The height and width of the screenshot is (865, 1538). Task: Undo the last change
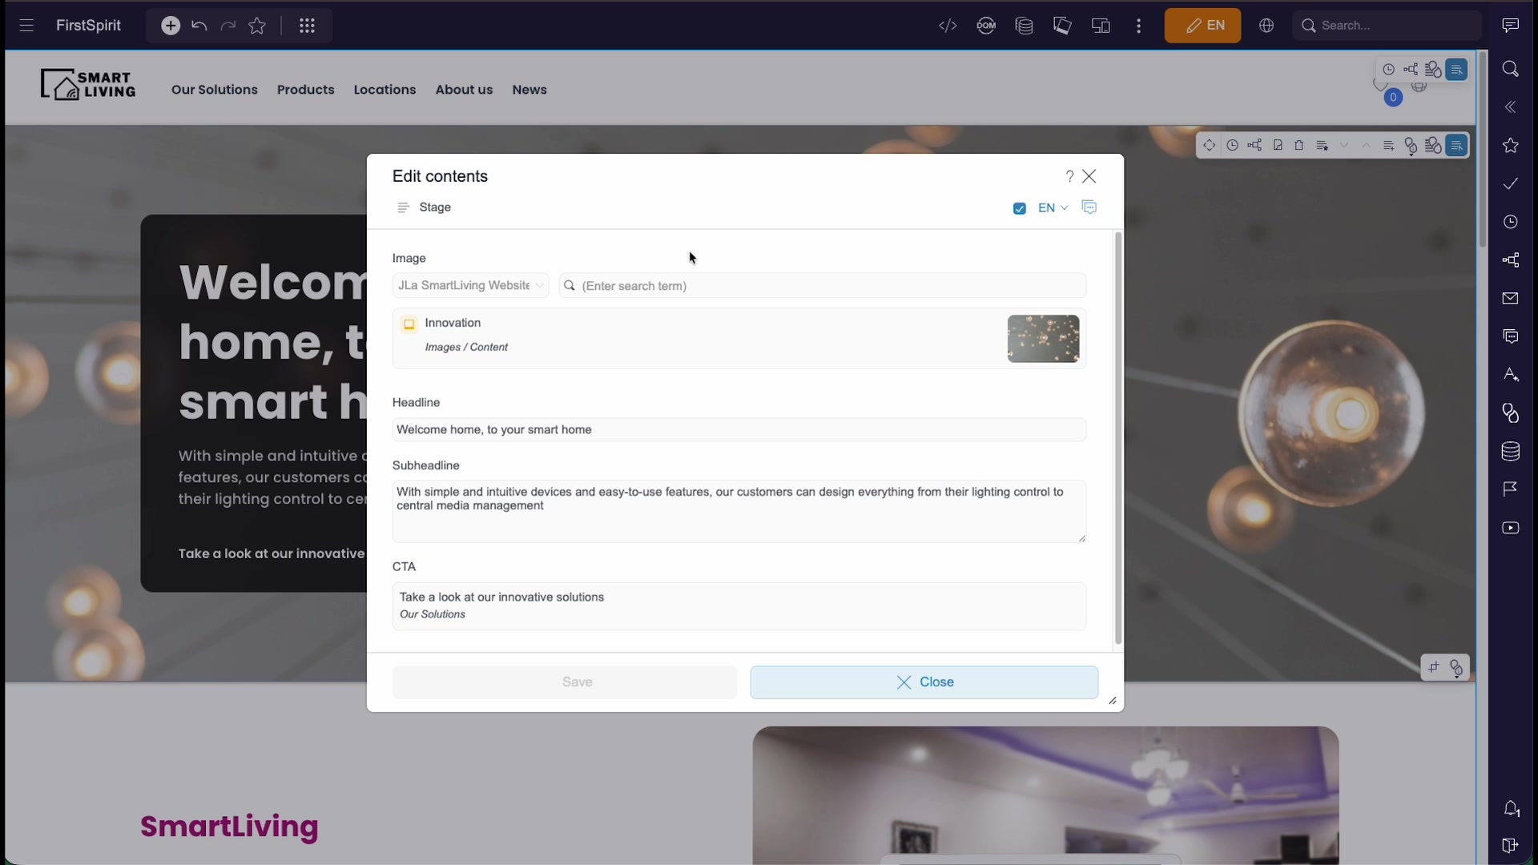[199, 26]
